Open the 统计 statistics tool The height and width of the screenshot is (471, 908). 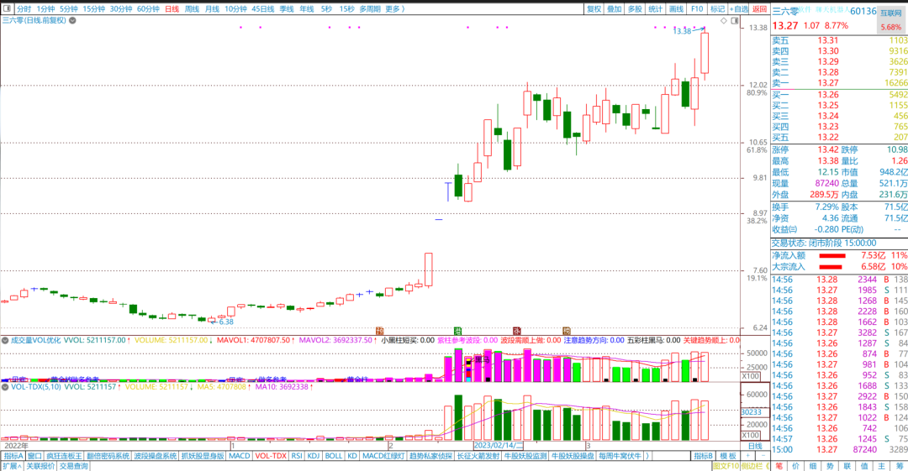[655, 9]
